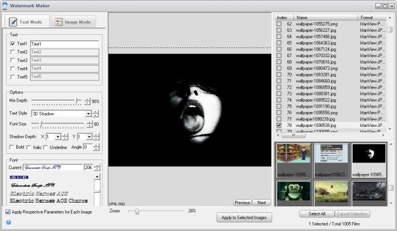Choose the Electric Hermes AOE Charge font sample
397x231 pixels.
[x=49, y=201]
